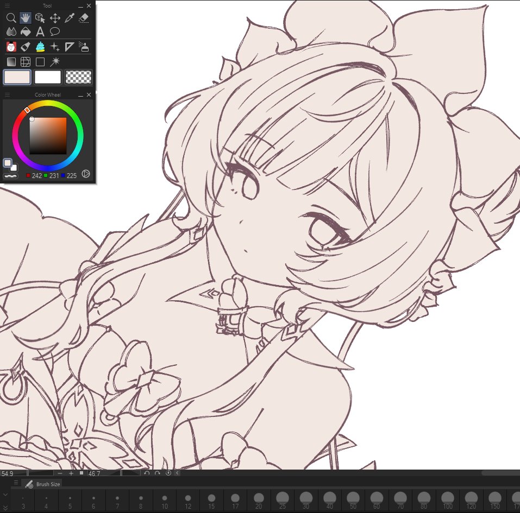Select the sparkle Decoration tool

coord(55,47)
